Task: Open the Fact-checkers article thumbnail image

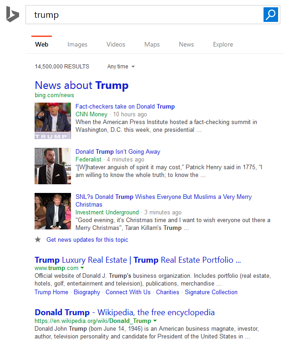Action: tap(53, 121)
